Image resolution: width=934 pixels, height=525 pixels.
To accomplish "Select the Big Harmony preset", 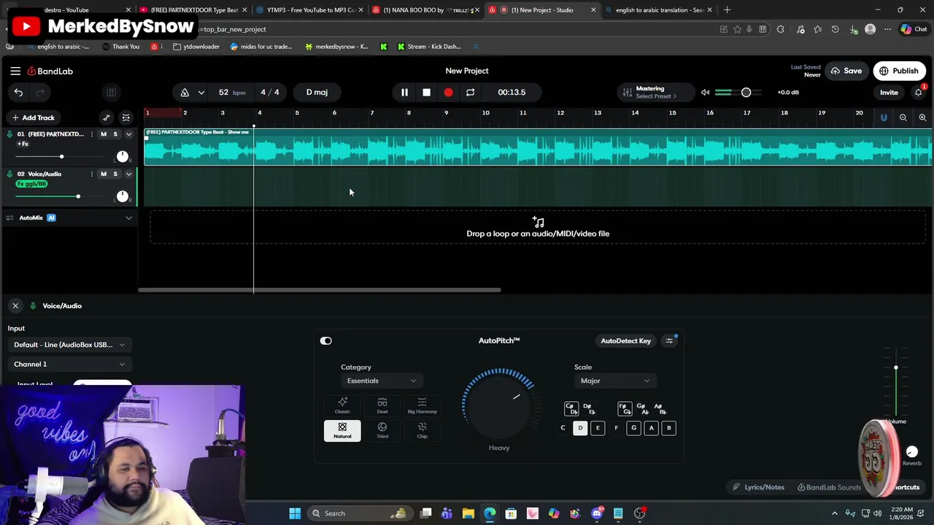I will (422, 406).
